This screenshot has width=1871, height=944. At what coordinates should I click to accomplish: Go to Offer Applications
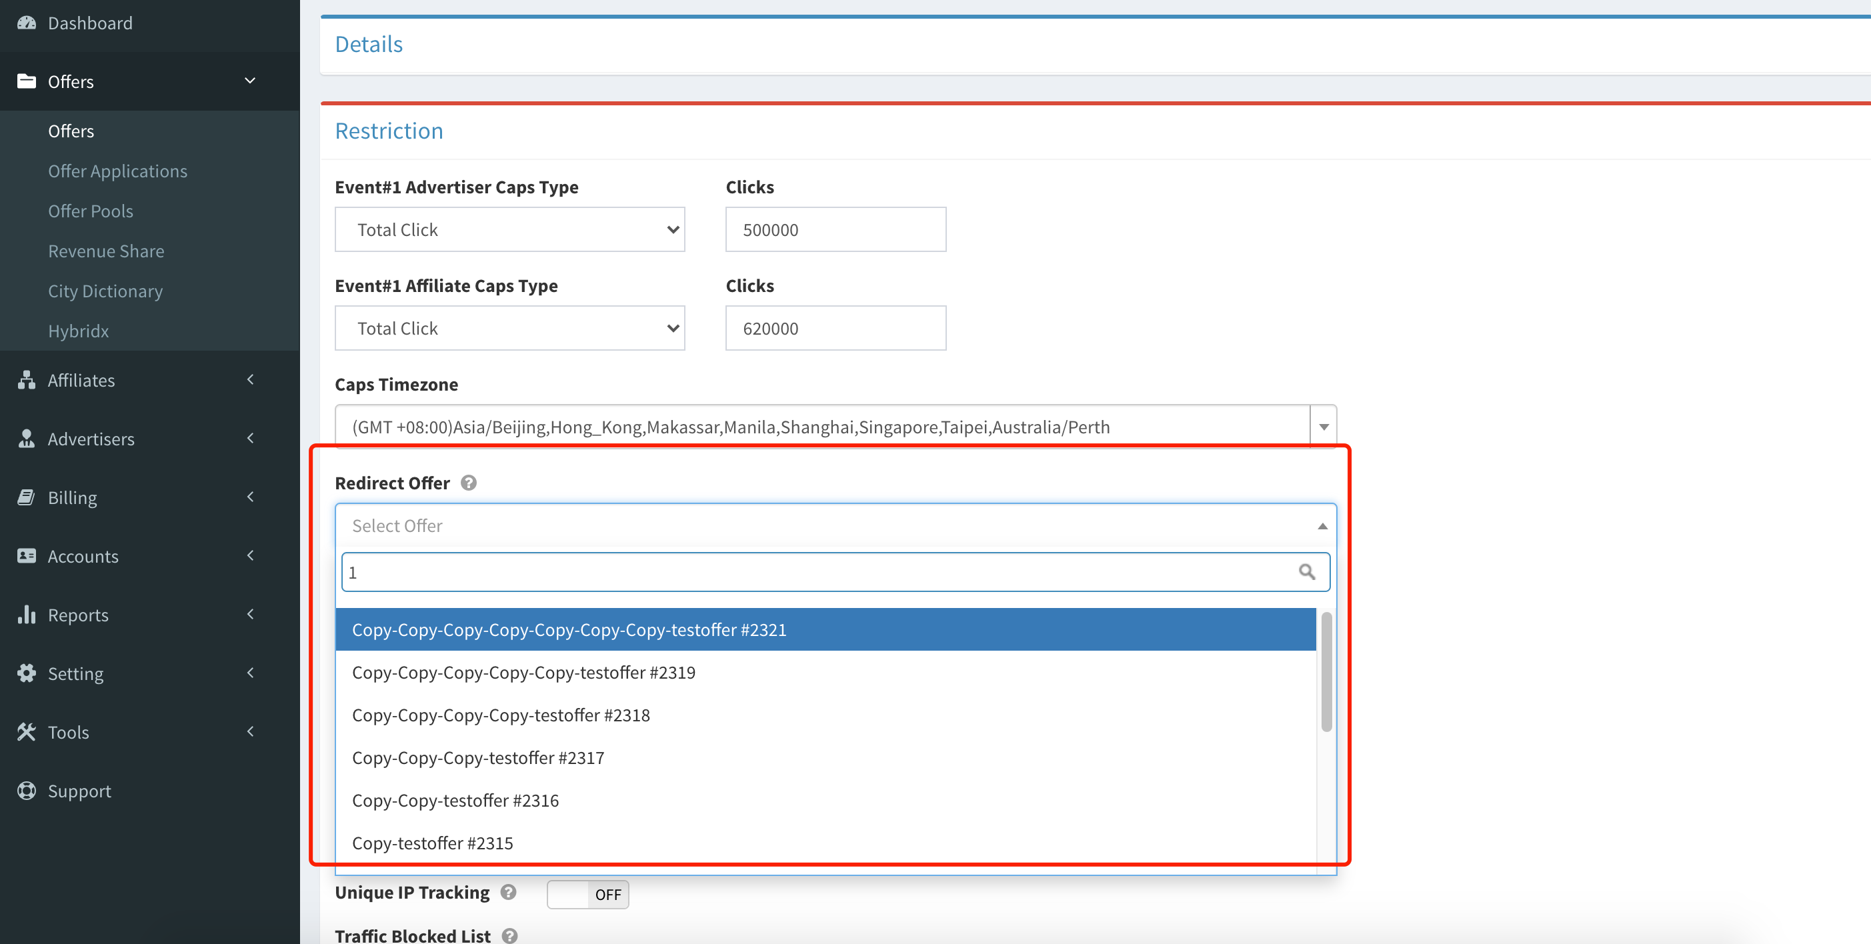[117, 171]
